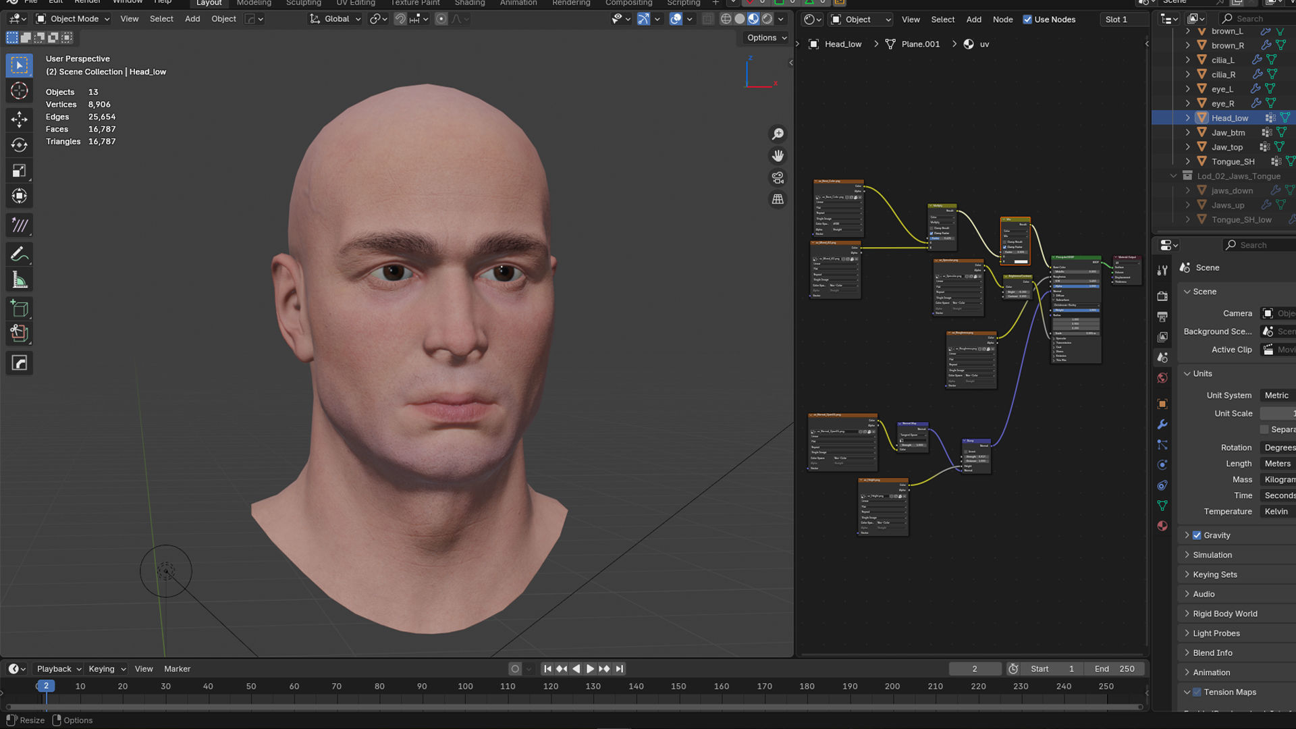Open the Object properties tab
Screen dimensions: 1296x729
[x=1162, y=404]
